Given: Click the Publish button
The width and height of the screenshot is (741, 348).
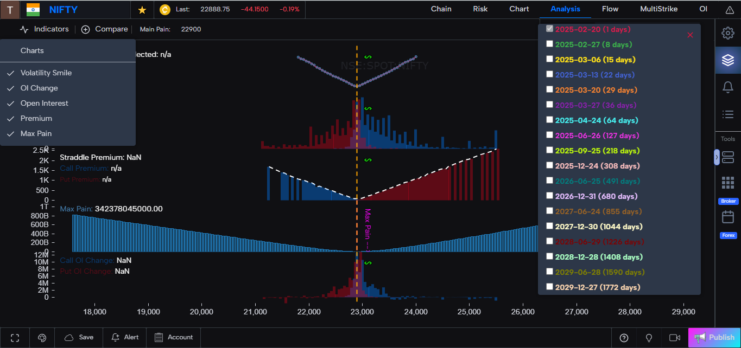Looking at the screenshot, I should [714, 337].
